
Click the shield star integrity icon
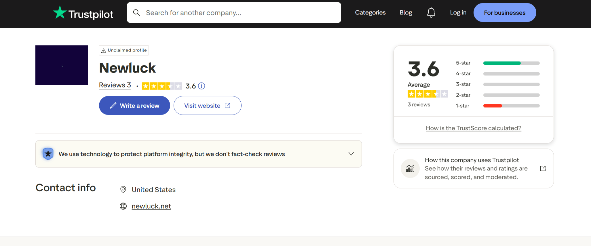pyautogui.click(x=48, y=154)
